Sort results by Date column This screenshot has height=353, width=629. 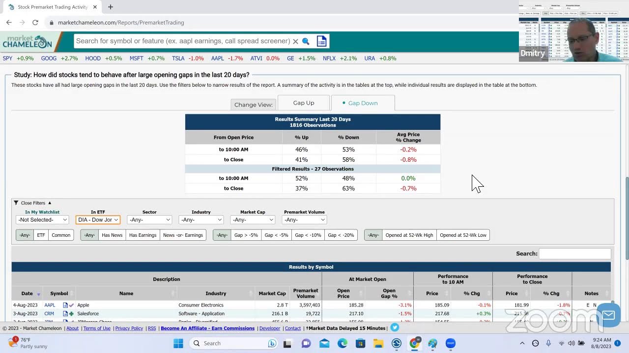tap(28, 293)
